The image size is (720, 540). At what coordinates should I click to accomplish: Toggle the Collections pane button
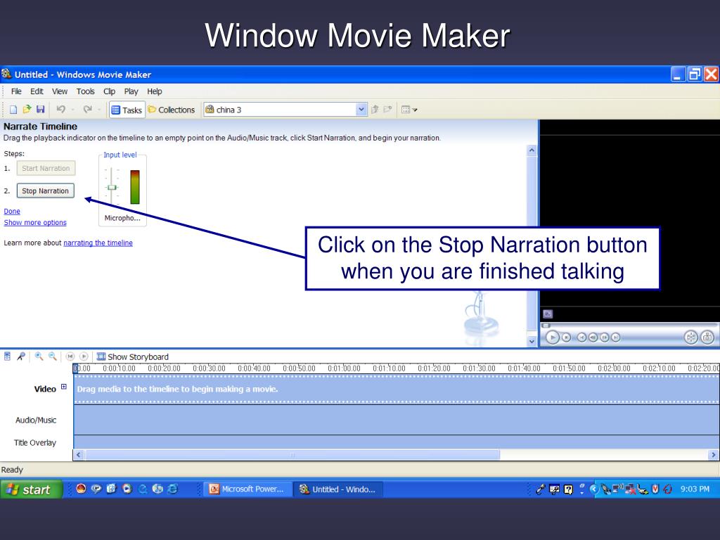(x=172, y=110)
